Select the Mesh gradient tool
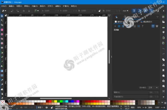 pos(2,75)
